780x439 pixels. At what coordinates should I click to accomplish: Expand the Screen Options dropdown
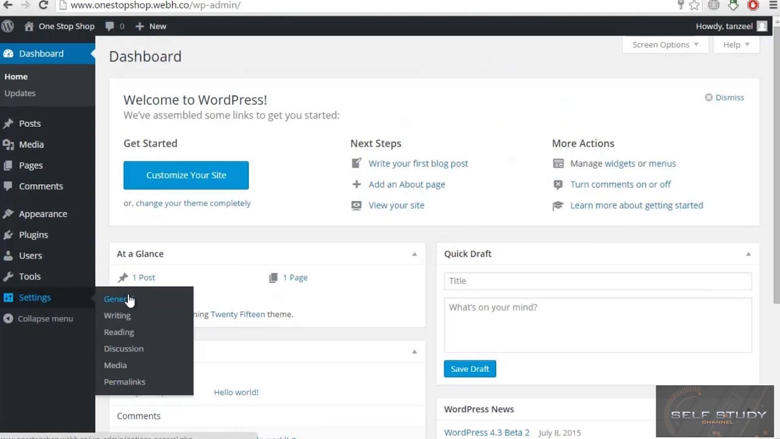click(x=665, y=45)
